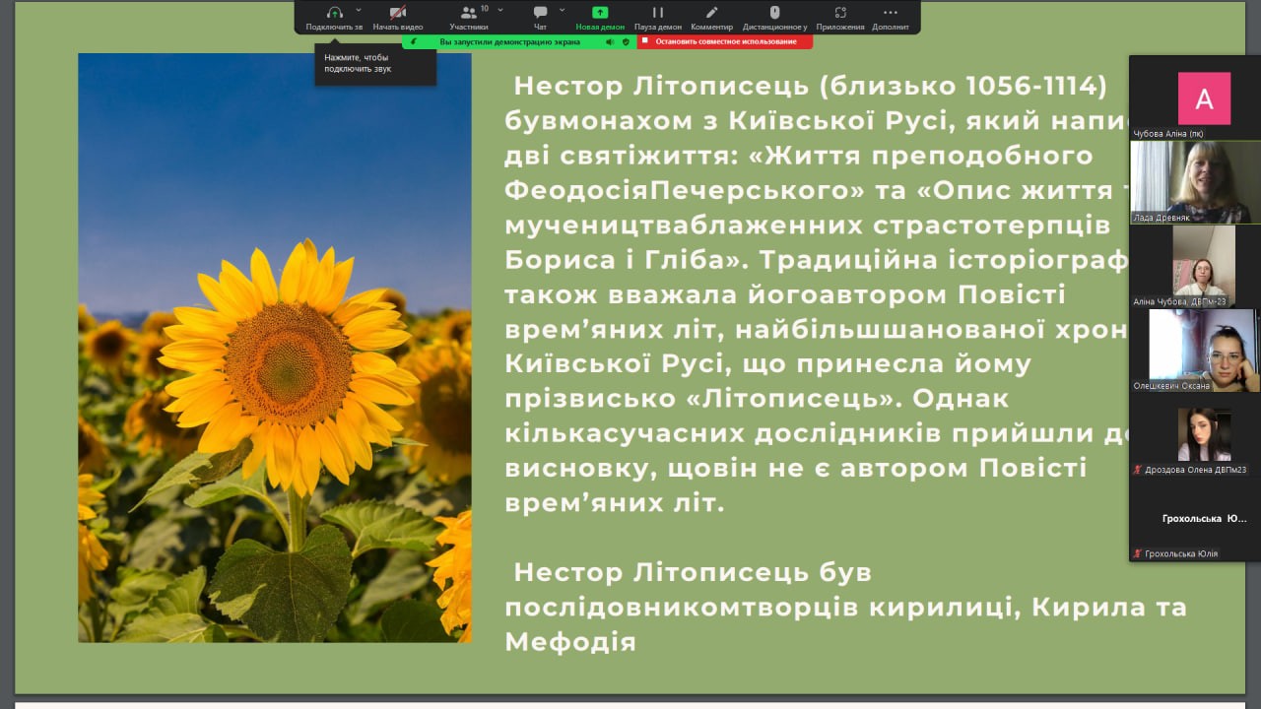Click the red Stop Share button

click(x=725, y=41)
